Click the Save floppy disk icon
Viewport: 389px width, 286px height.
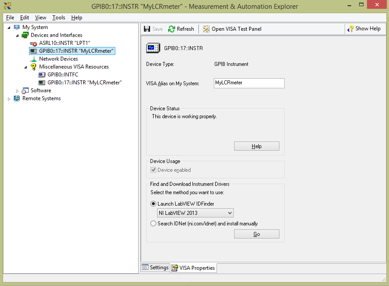coord(147,29)
